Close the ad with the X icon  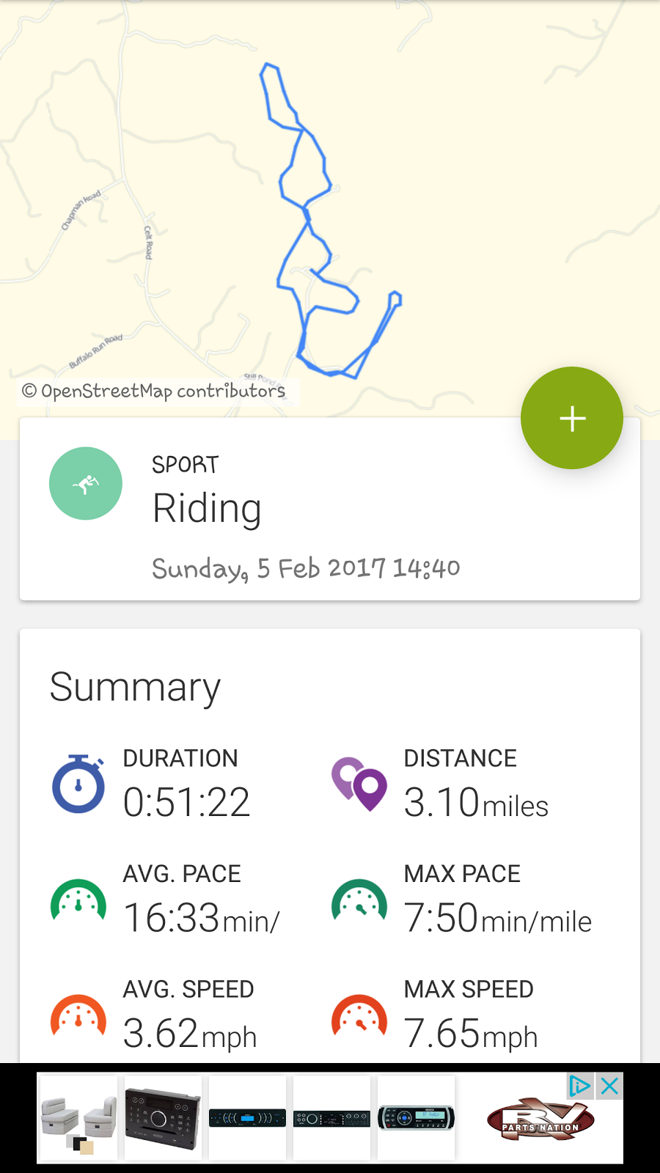(x=610, y=1086)
